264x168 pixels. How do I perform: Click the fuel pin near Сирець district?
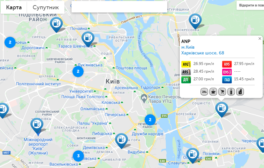click(57, 24)
